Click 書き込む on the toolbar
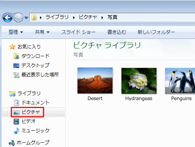Image resolution: width=195 pixels, height=147 pixels. click(117, 32)
